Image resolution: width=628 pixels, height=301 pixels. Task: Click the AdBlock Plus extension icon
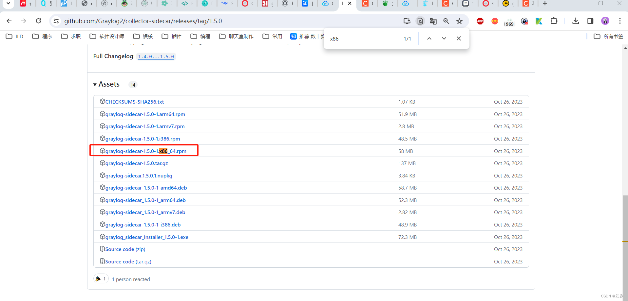point(480,21)
